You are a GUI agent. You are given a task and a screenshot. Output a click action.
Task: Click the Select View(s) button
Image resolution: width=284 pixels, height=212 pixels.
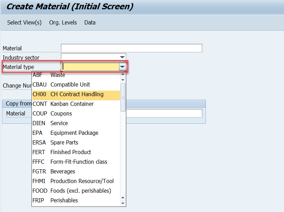click(24, 22)
